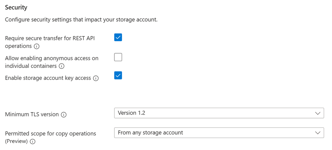Enable Allow anonymous access on individual containers
332x150 pixels.
tap(118, 57)
